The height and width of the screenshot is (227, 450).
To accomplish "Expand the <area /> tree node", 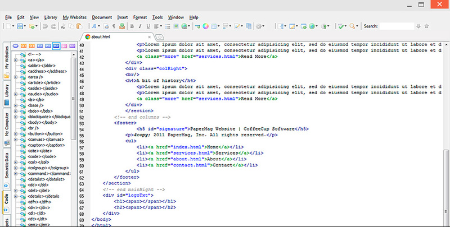I will tap(16, 77).
